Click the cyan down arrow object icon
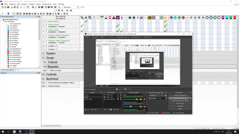Screen dimensions: 239x134 pos(175,18)
